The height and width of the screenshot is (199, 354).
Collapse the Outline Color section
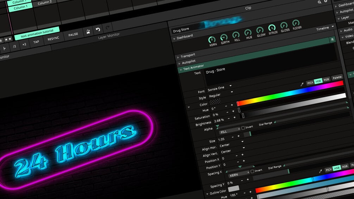pyautogui.click(x=207, y=194)
